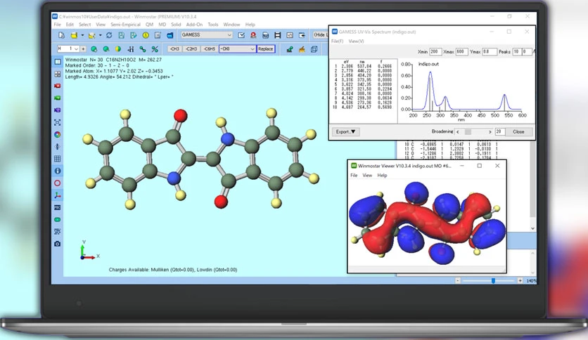
Task: Open the View(V) menu in UV-Vis window
Action: 356,41
